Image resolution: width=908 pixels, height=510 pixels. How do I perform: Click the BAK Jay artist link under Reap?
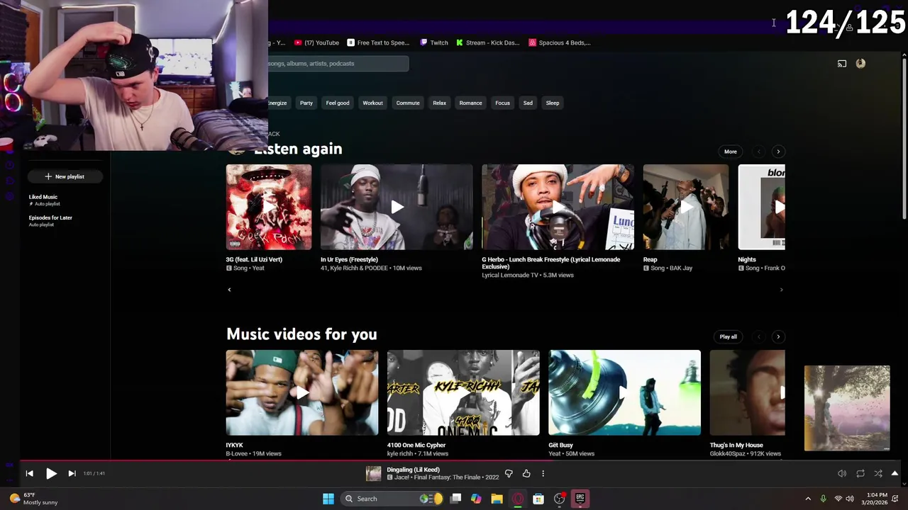tap(680, 268)
